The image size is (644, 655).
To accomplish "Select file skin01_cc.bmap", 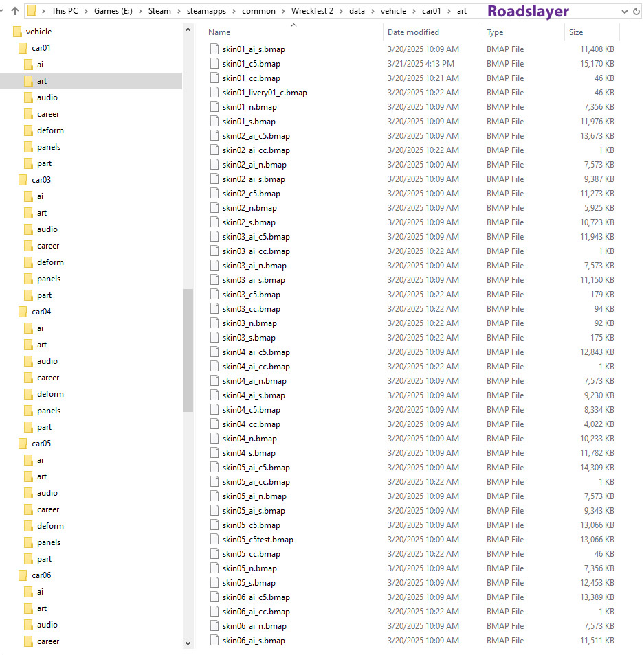I will click(x=252, y=78).
